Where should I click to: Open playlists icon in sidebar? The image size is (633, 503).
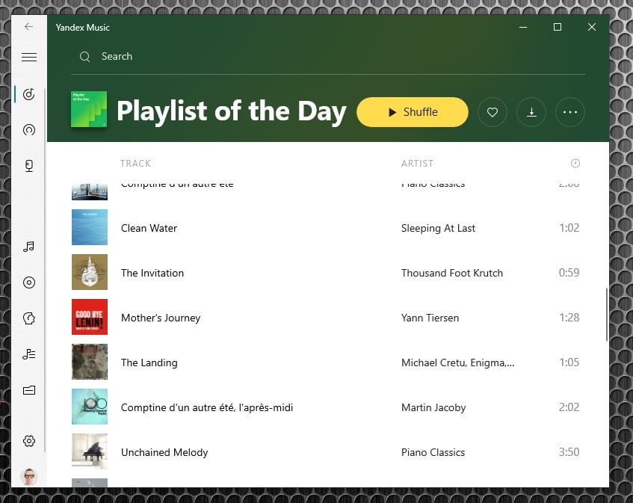[29, 354]
